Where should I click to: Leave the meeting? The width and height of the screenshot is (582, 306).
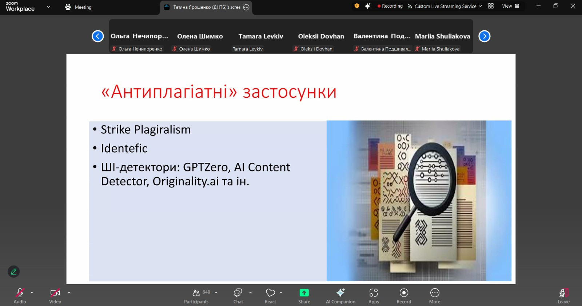pos(563,295)
